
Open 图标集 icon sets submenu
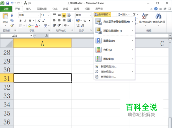[x=114, y=59]
